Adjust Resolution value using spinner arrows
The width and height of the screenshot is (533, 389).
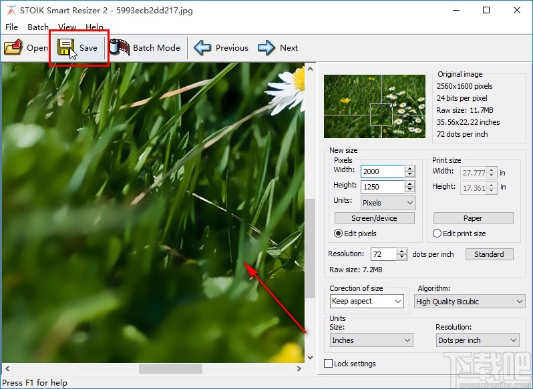tap(401, 254)
